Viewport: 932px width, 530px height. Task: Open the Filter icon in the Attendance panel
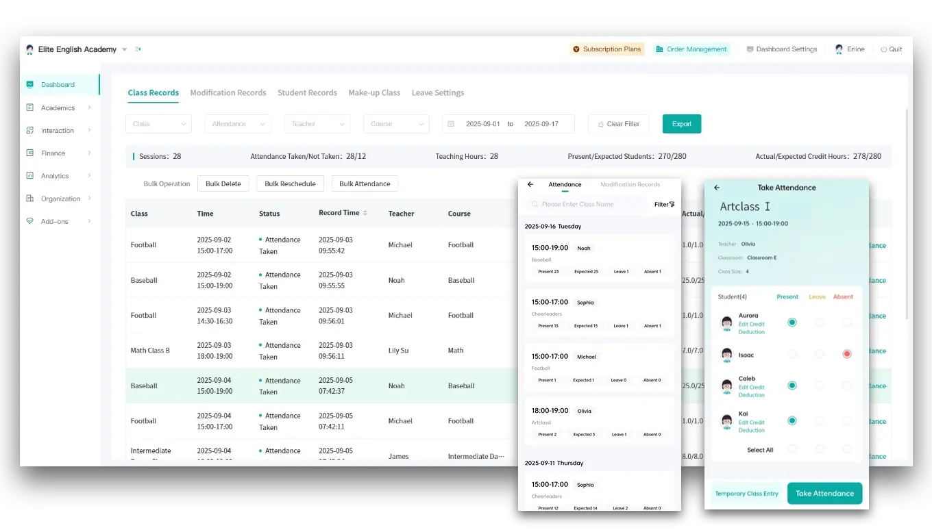pyautogui.click(x=664, y=204)
